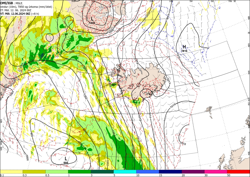Select the 30W longitude label

(x=93, y=1)
